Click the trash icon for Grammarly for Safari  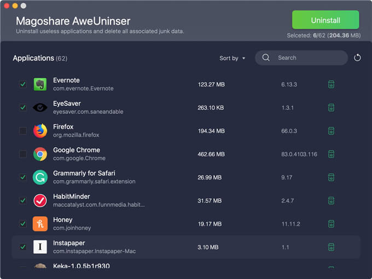(x=331, y=177)
